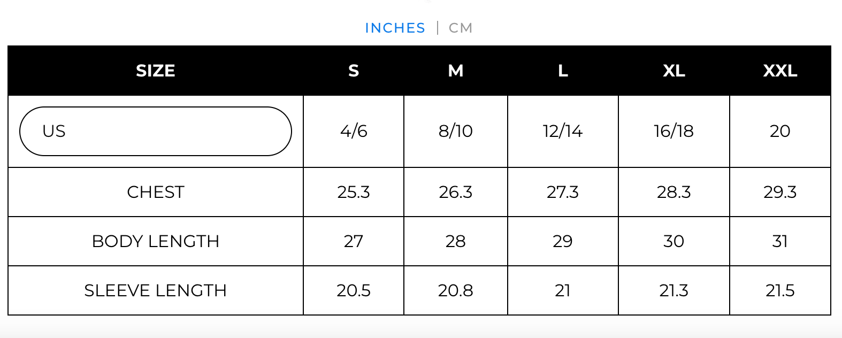The height and width of the screenshot is (338, 842).
Task: Click the CHEST row label
Action: tap(155, 192)
